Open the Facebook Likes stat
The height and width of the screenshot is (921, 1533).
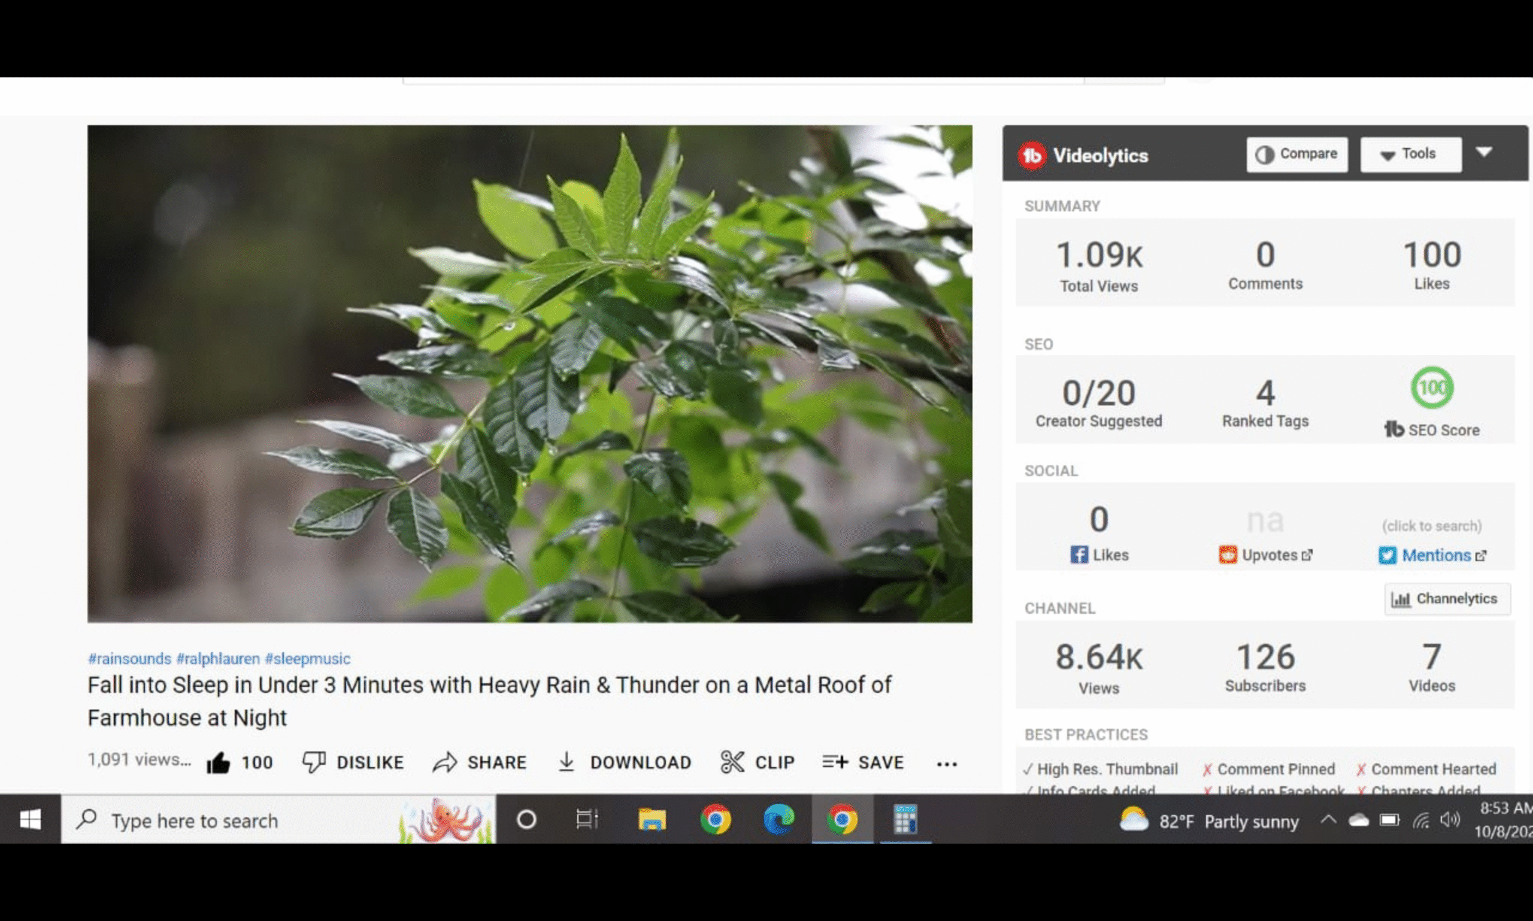pos(1098,554)
